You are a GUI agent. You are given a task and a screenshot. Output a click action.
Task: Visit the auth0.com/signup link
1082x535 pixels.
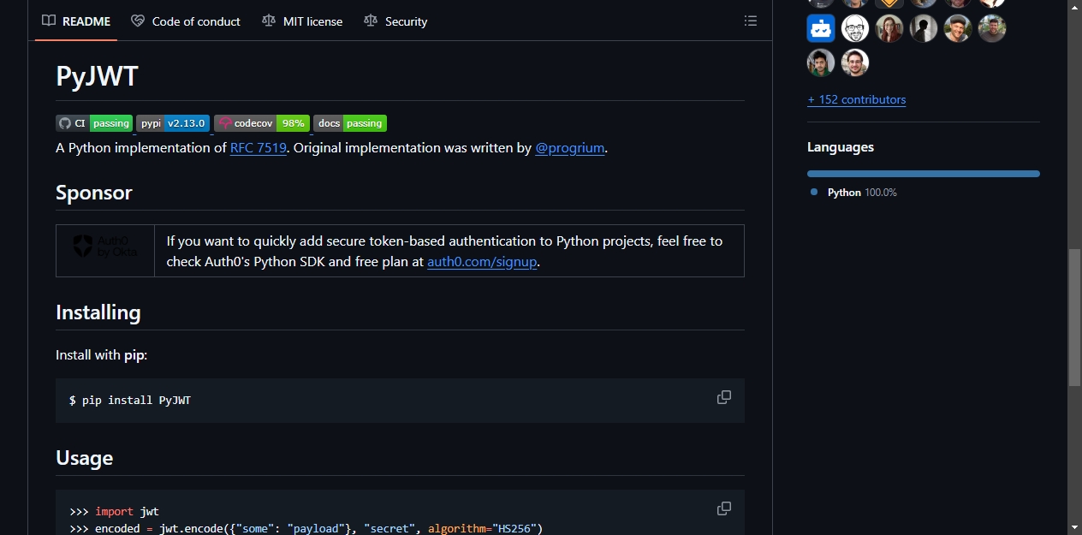(x=482, y=262)
